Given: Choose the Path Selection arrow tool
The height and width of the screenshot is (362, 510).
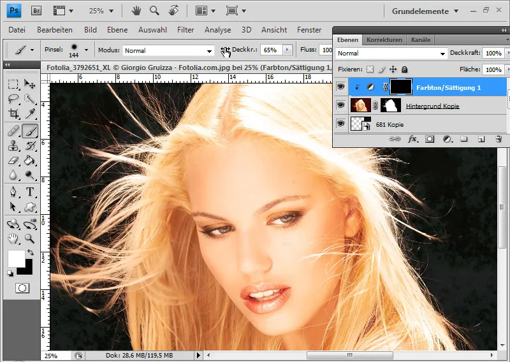Looking at the screenshot, I should 13,206.
